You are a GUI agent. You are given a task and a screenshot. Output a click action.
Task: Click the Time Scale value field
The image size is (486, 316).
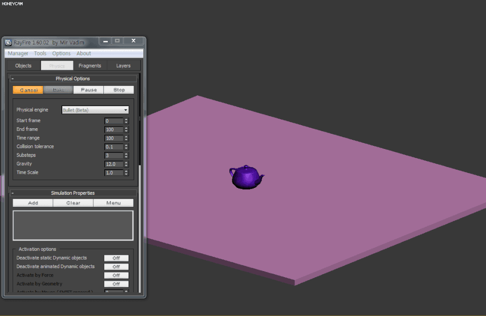point(114,173)
